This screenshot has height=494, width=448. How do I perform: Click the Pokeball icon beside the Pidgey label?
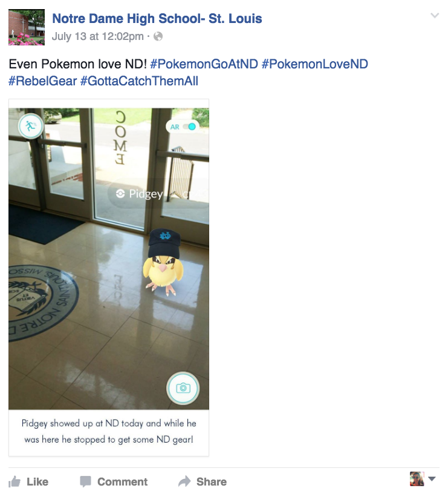(120, 194)
